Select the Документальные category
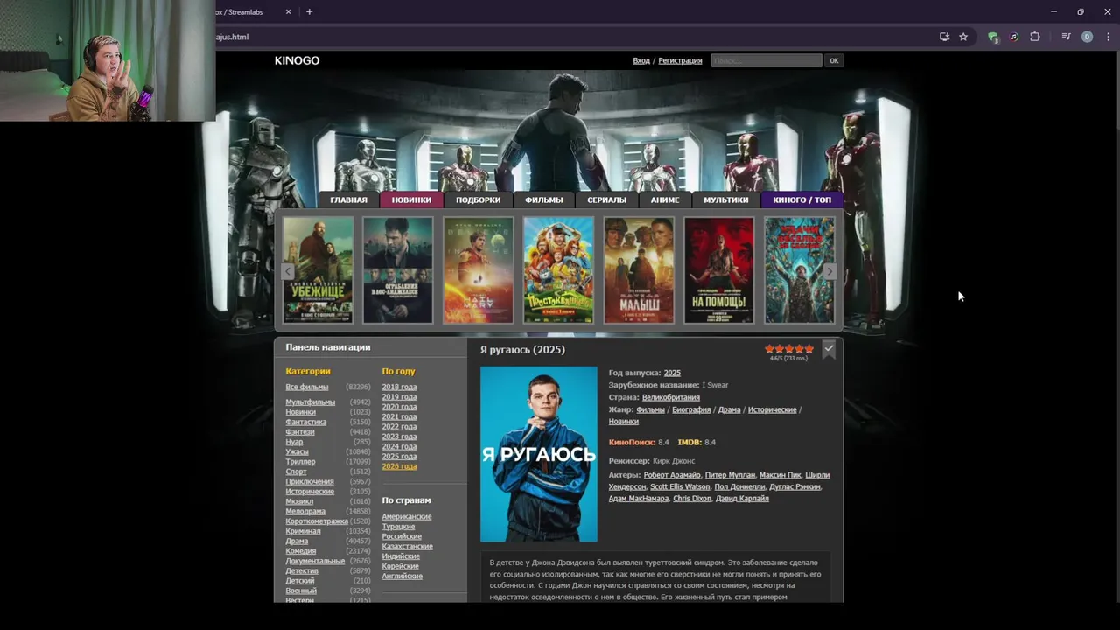Screen dimensions: 1120x630 pyautogui.click(x=315, y=561)
